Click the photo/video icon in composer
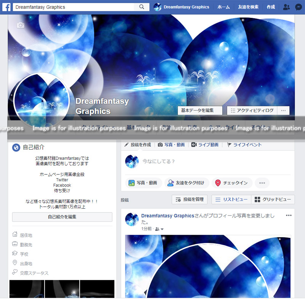Screen dimensions: 305x307 (131, 183)
